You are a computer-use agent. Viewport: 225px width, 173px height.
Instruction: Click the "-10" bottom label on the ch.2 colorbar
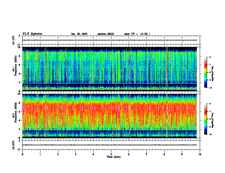click(210, 134)
